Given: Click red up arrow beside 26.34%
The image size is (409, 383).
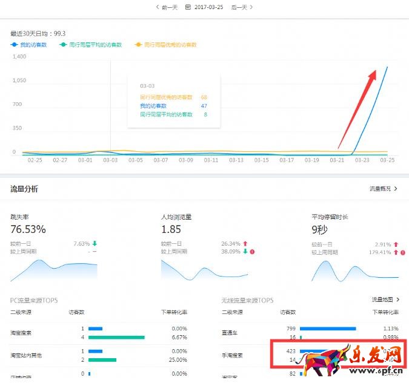Looking at the screenshot, I should 245,244.
